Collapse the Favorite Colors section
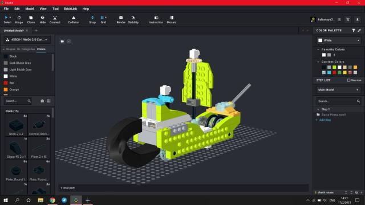The height and width of the screenshot is (205, 365). coord(318,50)
